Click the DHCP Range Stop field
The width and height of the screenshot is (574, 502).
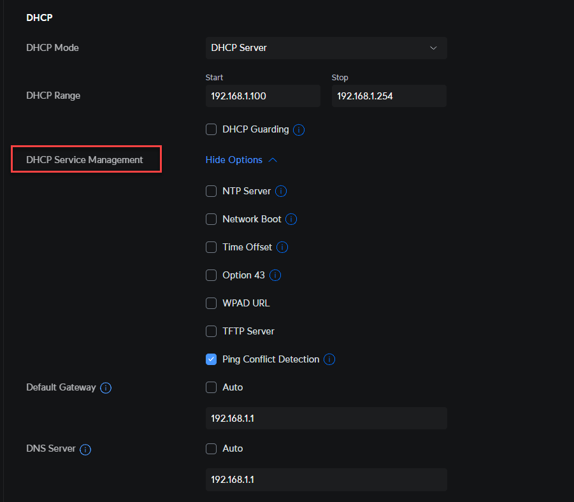(389, 96)
